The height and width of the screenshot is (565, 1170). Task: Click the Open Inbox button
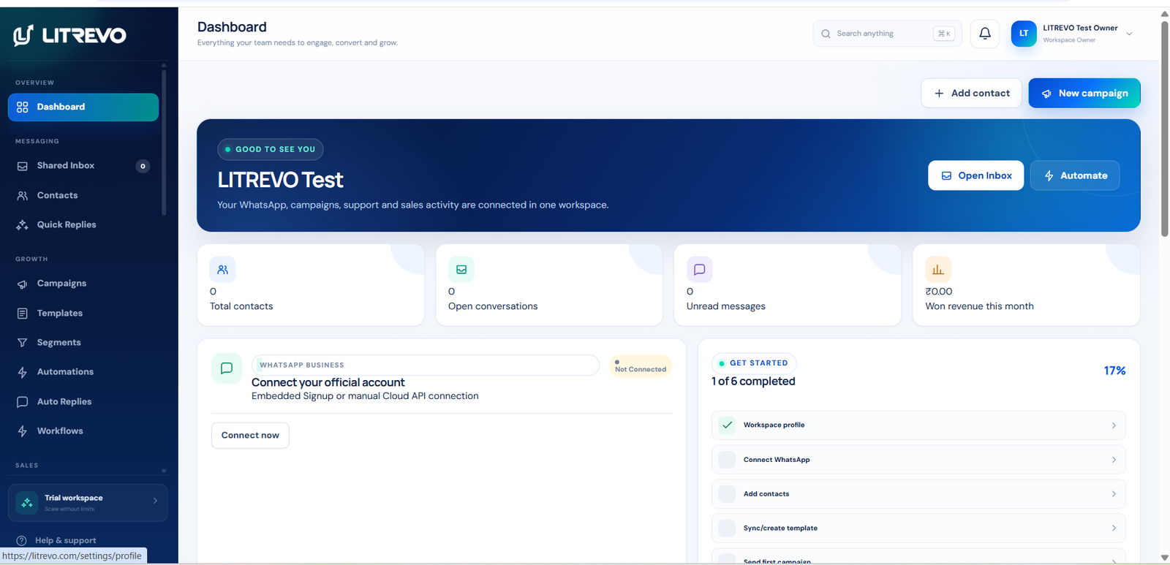[976, 175]
